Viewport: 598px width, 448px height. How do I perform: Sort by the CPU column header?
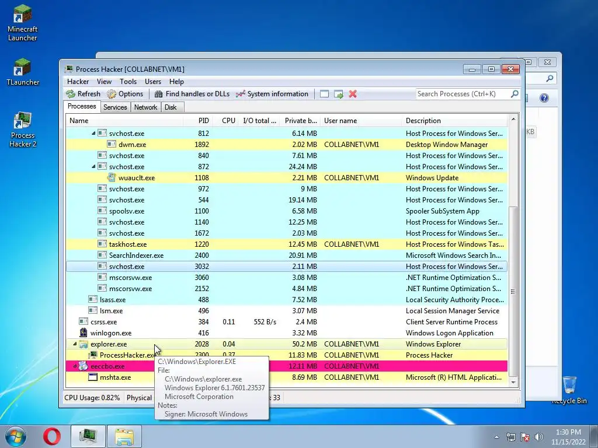point(226,121)
